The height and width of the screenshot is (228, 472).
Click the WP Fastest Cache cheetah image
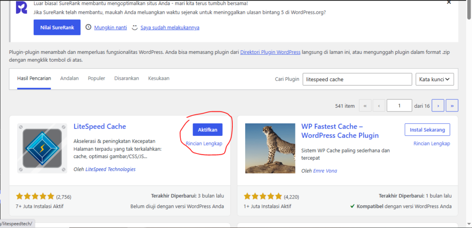pyautogui.click(x=270, y=148)
